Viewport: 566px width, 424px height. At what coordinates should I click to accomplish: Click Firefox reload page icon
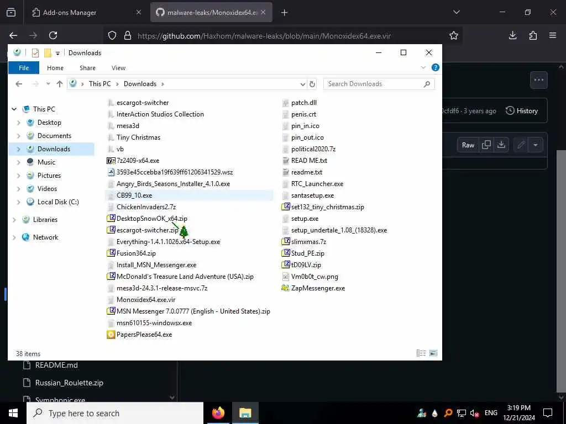53,35
